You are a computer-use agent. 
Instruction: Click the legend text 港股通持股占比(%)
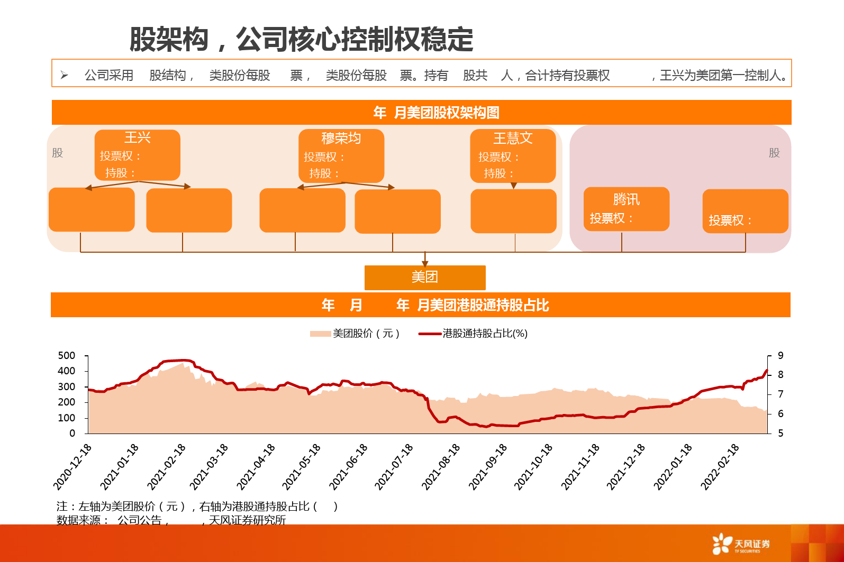pyautogui.click(x=485, y=334)
